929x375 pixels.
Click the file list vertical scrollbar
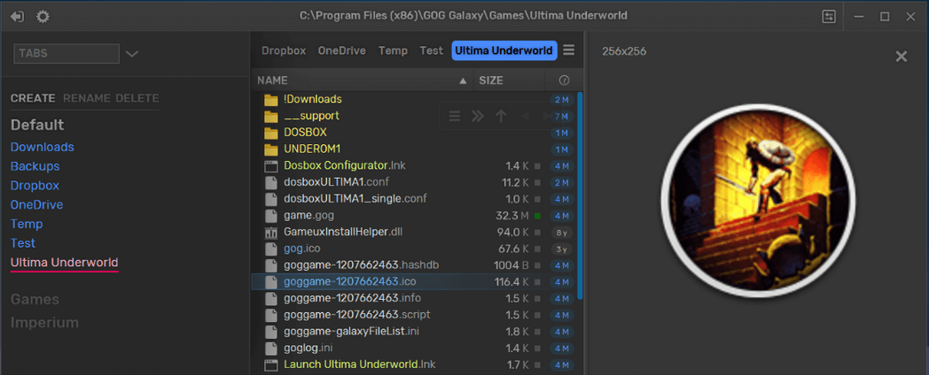click(x=580, y=195)
